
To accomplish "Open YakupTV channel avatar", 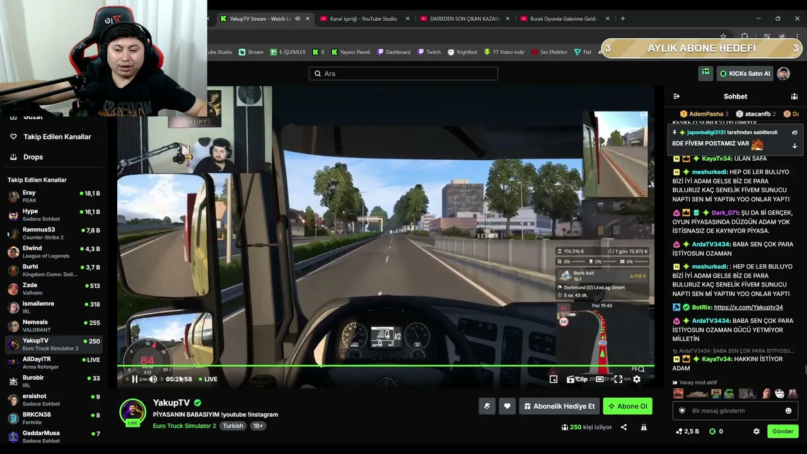I will [132, 412].
